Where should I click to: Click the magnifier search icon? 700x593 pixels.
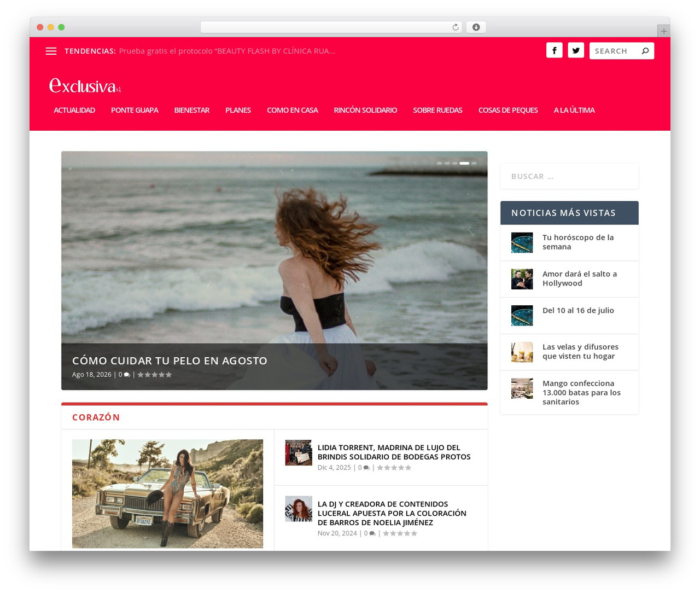(x=645, y=51)
